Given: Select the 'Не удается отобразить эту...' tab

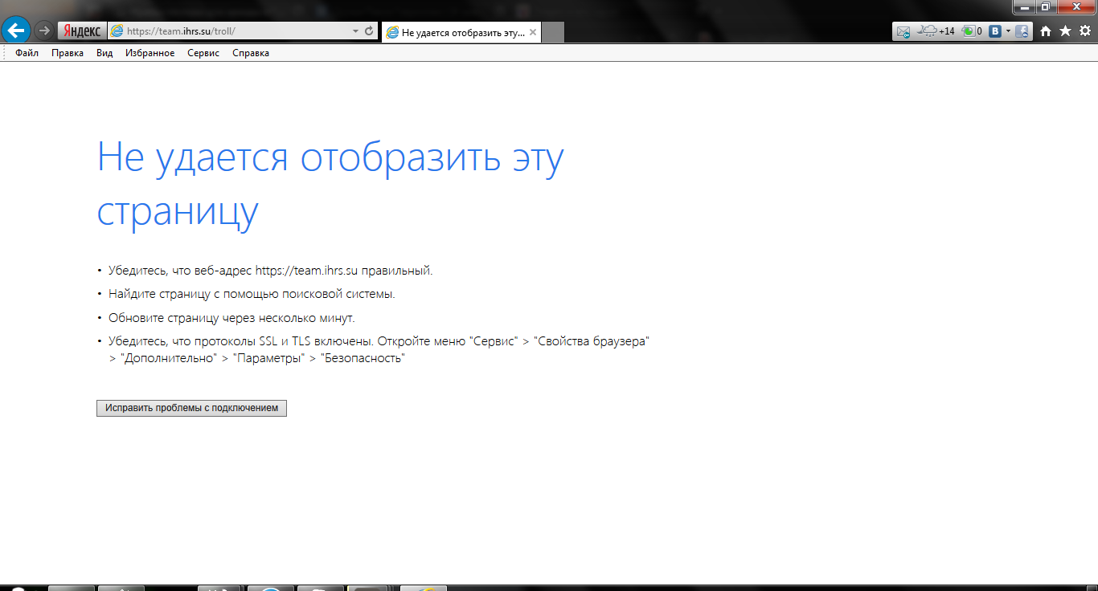Looking at the screenshot, I should (x=461, y=32).
